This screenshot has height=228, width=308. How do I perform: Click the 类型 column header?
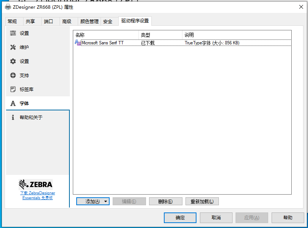(160, 35)
